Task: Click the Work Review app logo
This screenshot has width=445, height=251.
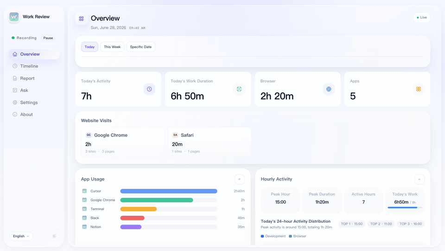Action: coord(14,17)
